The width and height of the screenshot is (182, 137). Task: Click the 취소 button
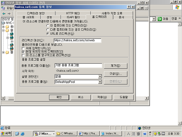point(81,97)
